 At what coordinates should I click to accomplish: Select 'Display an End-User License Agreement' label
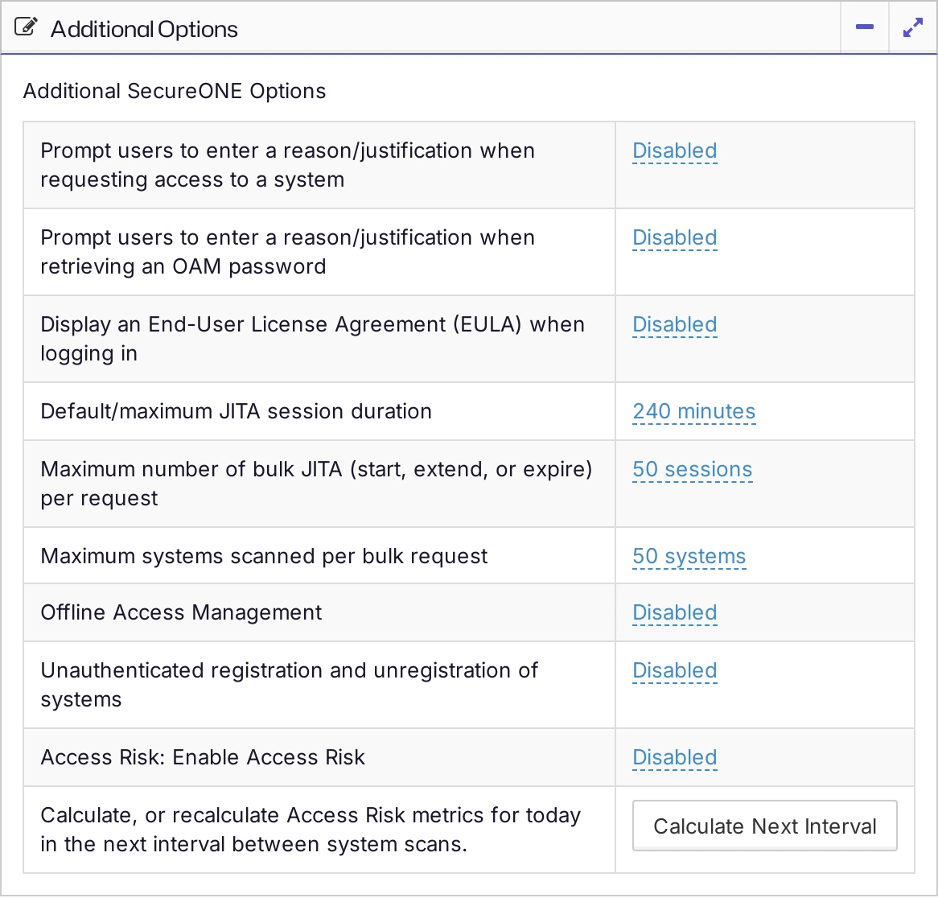pos(312,339)
